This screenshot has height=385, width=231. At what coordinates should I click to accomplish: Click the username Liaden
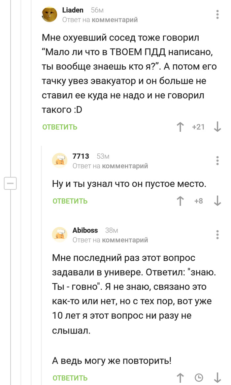coord(72,10)
